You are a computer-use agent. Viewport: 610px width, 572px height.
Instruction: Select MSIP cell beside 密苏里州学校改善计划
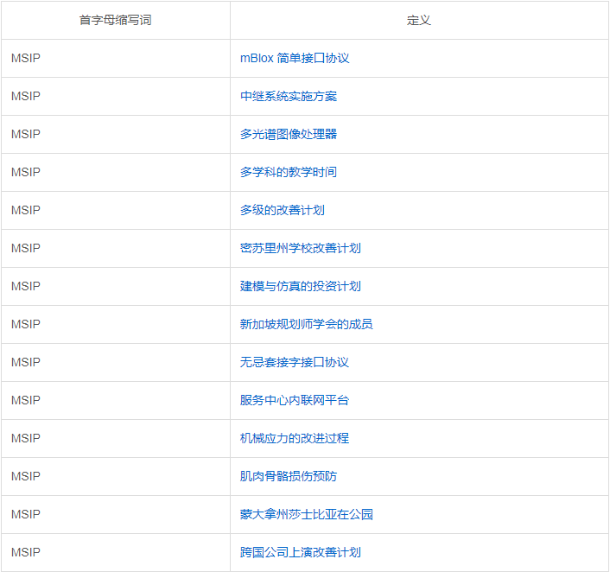26,248
